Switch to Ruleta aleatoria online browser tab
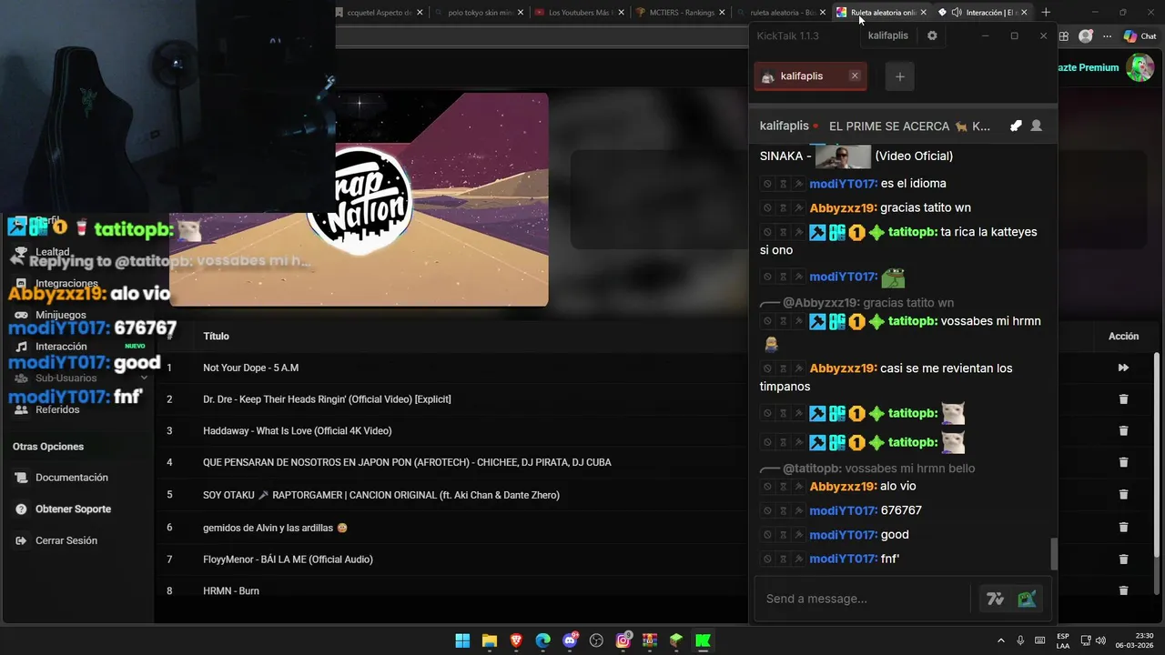The image size is (1165, 655). [881, 12]
